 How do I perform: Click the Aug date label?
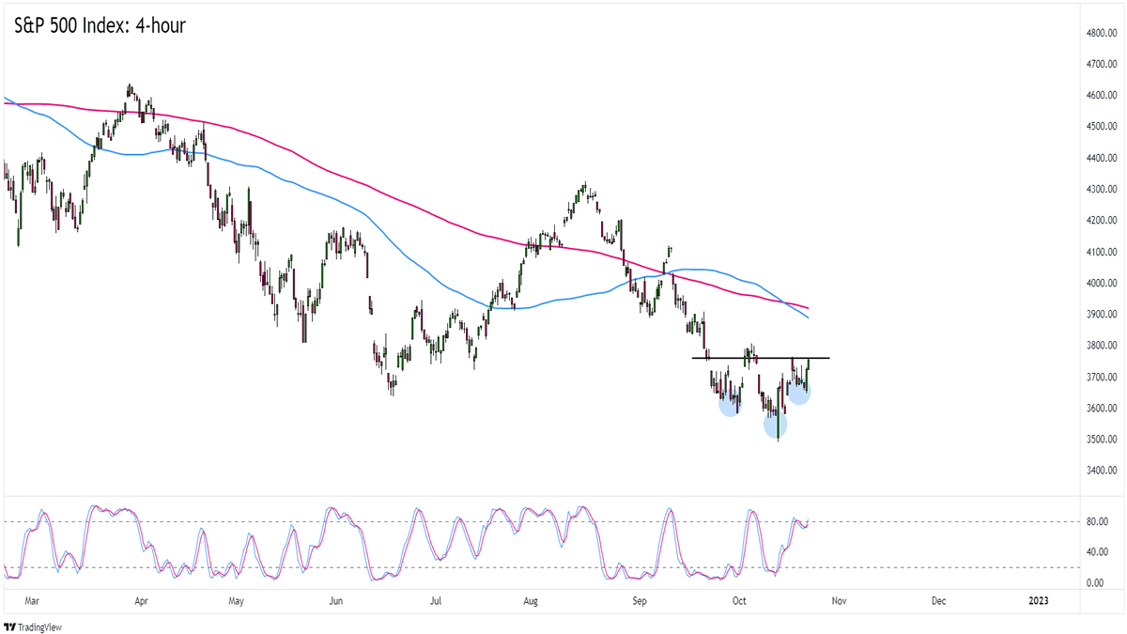click(x=532, y=600)
